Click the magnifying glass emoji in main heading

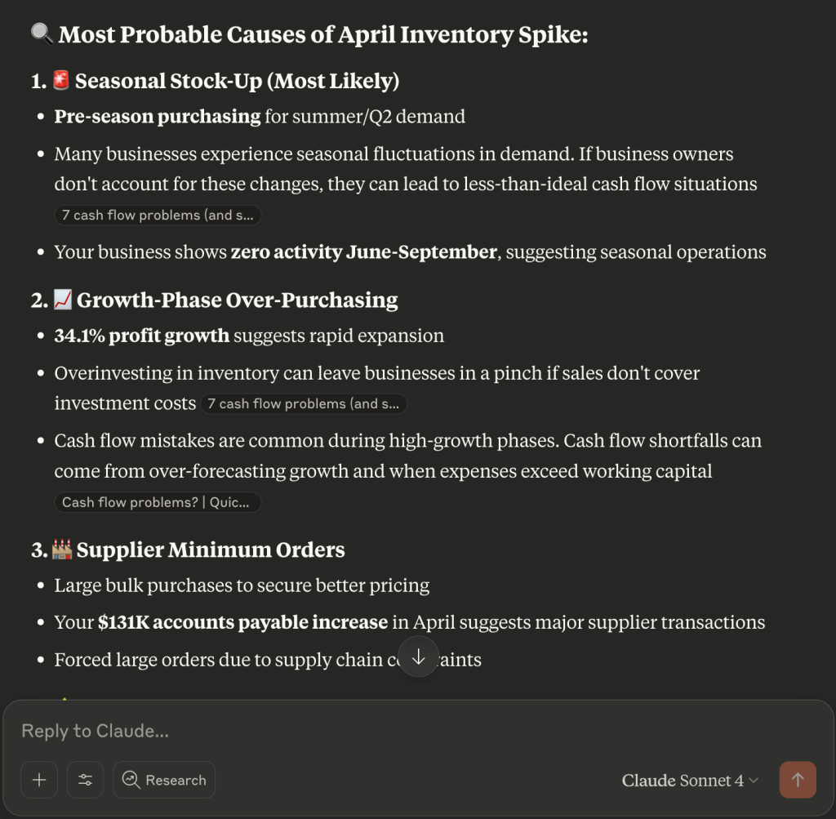coord(42,34)
